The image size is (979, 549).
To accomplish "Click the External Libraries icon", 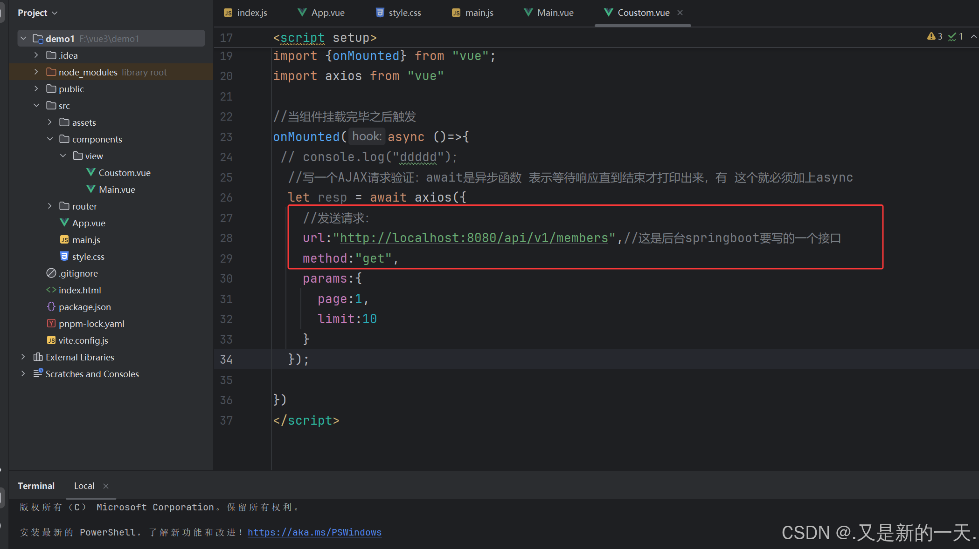I will [x=38, y=357].
